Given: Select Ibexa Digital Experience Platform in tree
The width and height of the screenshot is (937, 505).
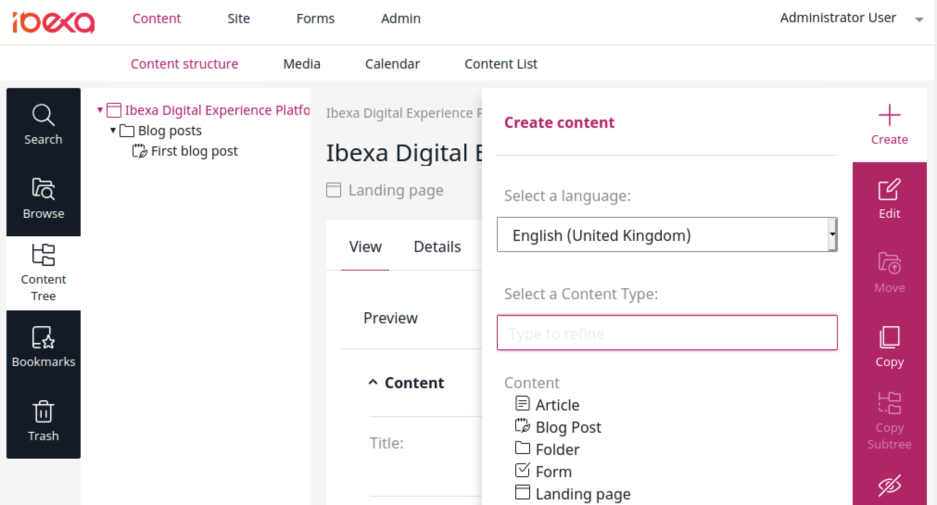Looking at the screenshot, I should [217, 110].
